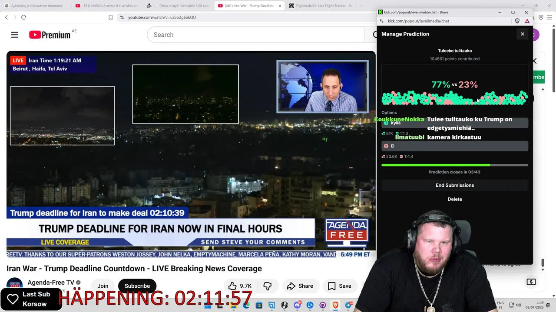This screenshot has width=556, height=312.
Task: Click the YouTube Premium logo
Action: coord(50,35)
